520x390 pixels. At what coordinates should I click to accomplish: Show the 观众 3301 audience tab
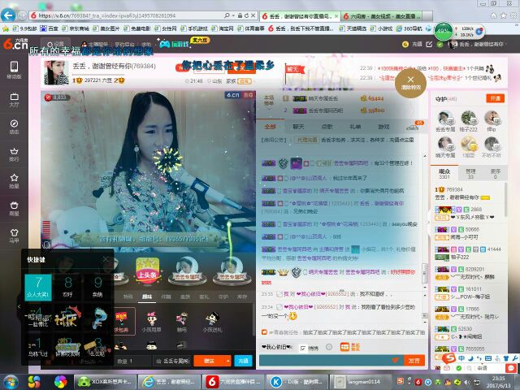[x=444, y=174]
